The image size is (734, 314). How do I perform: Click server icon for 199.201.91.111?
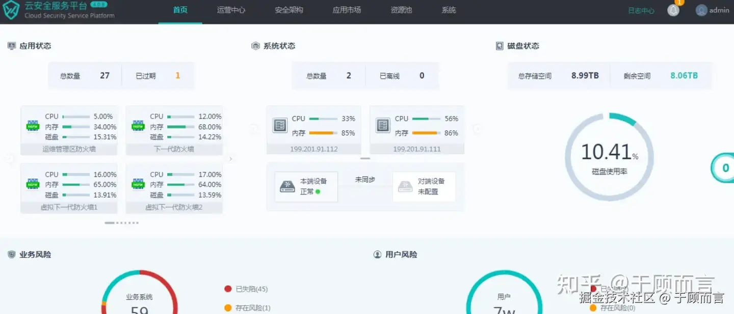pos(383,125)
